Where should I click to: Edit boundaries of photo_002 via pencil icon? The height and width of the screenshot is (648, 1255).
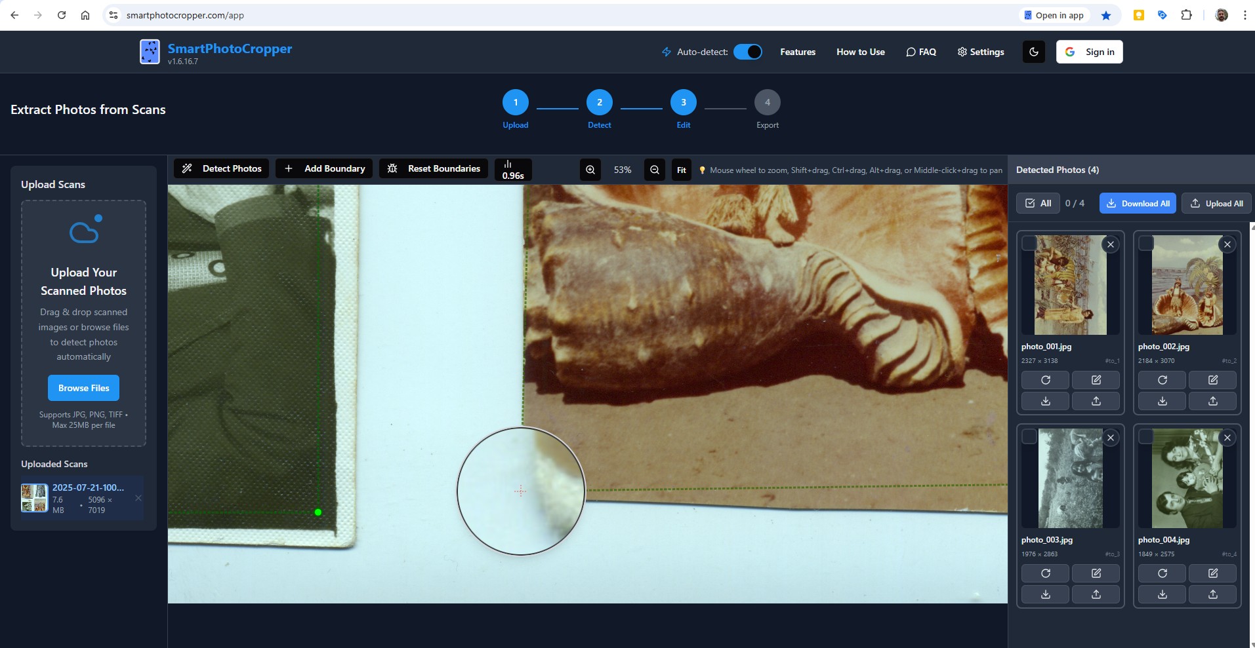[1212, 380]
